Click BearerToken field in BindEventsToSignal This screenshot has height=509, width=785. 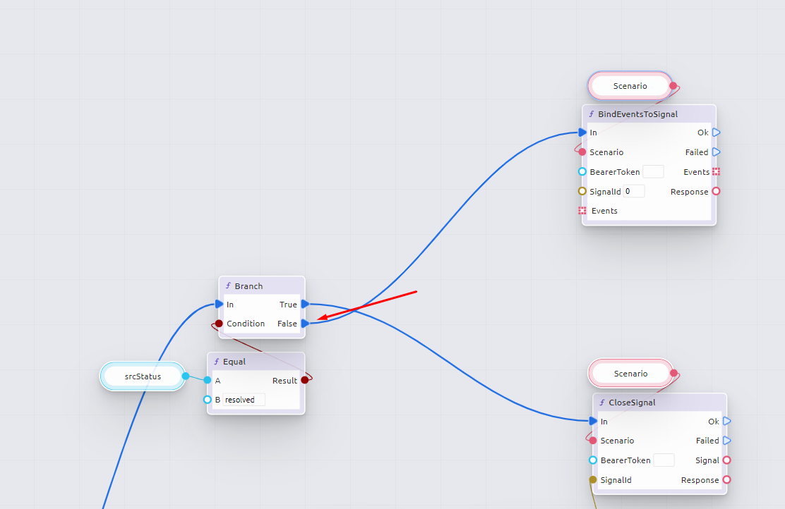point(653,171)
